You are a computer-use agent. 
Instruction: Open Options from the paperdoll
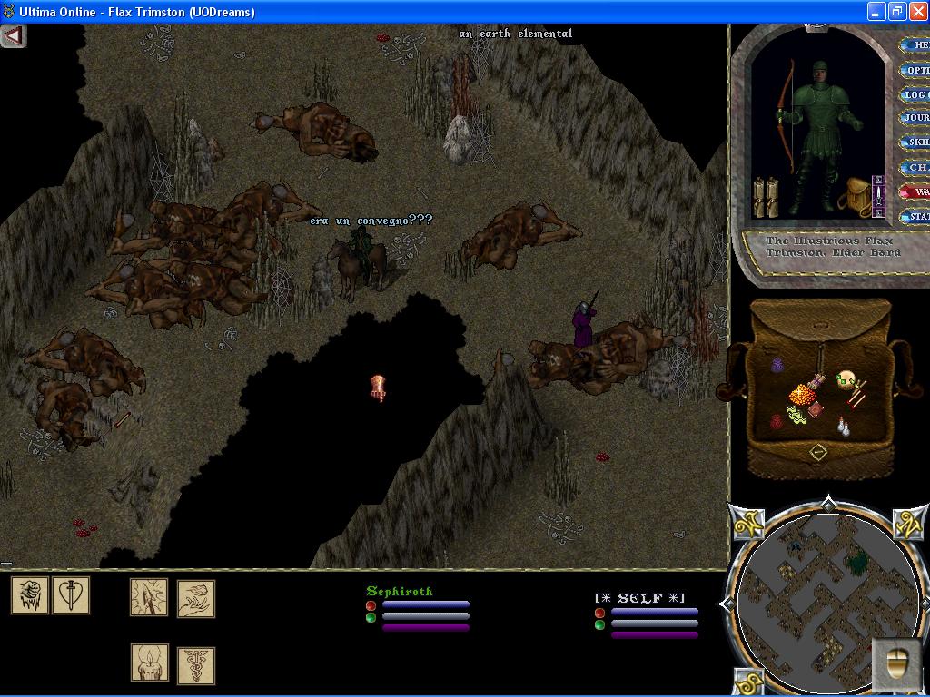tap(915, 70)
